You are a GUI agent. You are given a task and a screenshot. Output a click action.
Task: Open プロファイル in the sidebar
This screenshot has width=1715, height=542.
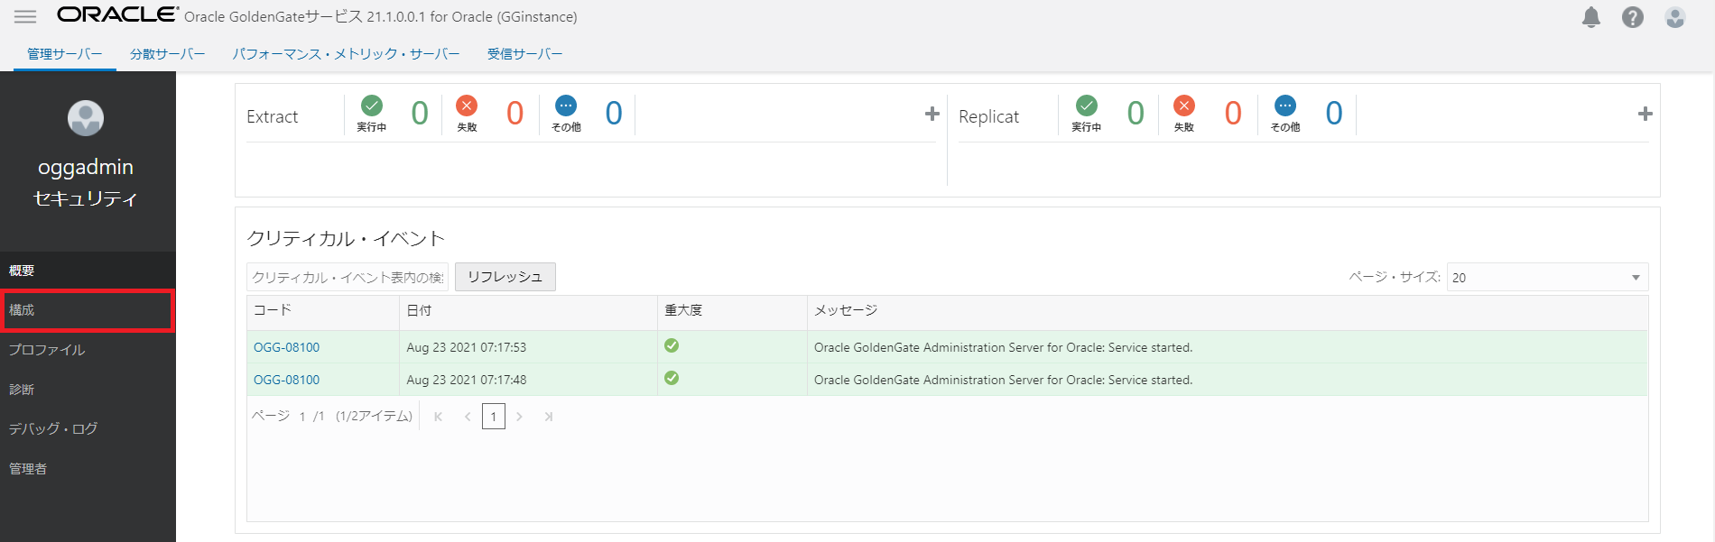coord(47,350)
